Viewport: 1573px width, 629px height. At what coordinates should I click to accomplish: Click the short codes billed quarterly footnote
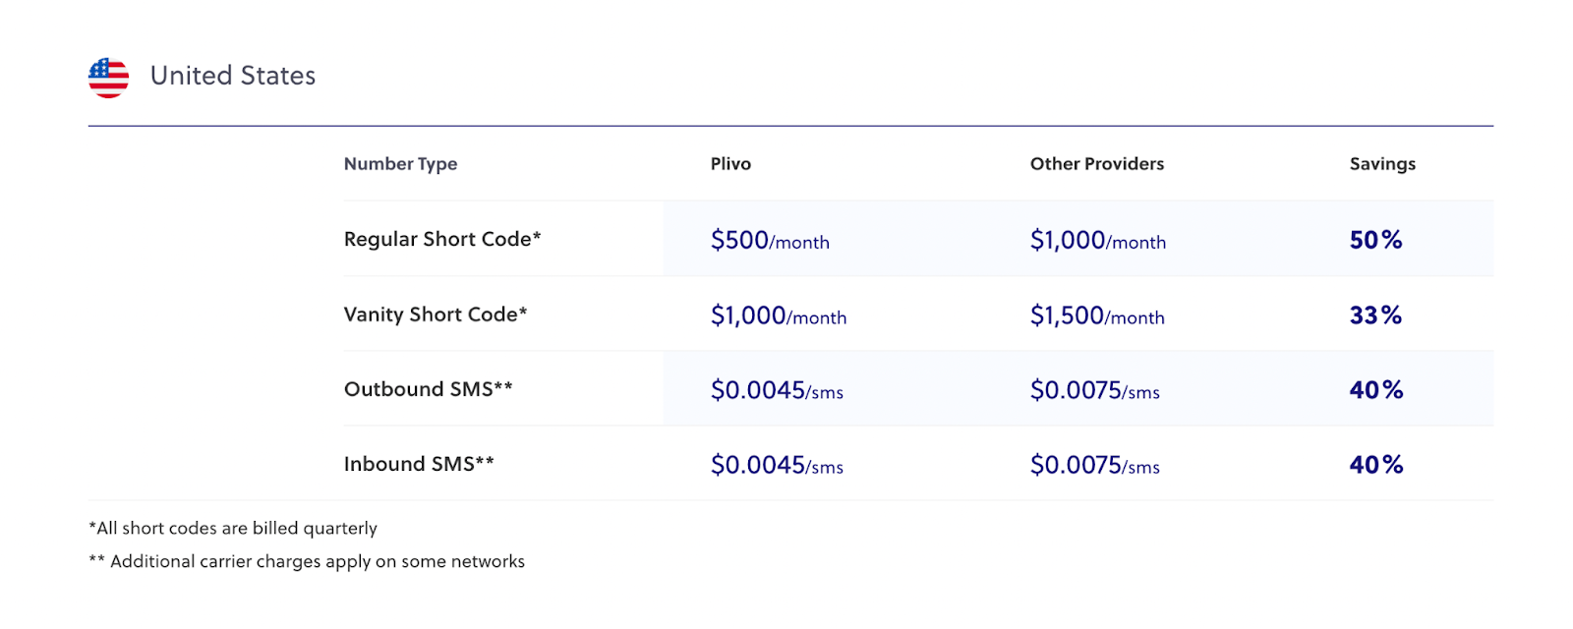coord(233,528)
